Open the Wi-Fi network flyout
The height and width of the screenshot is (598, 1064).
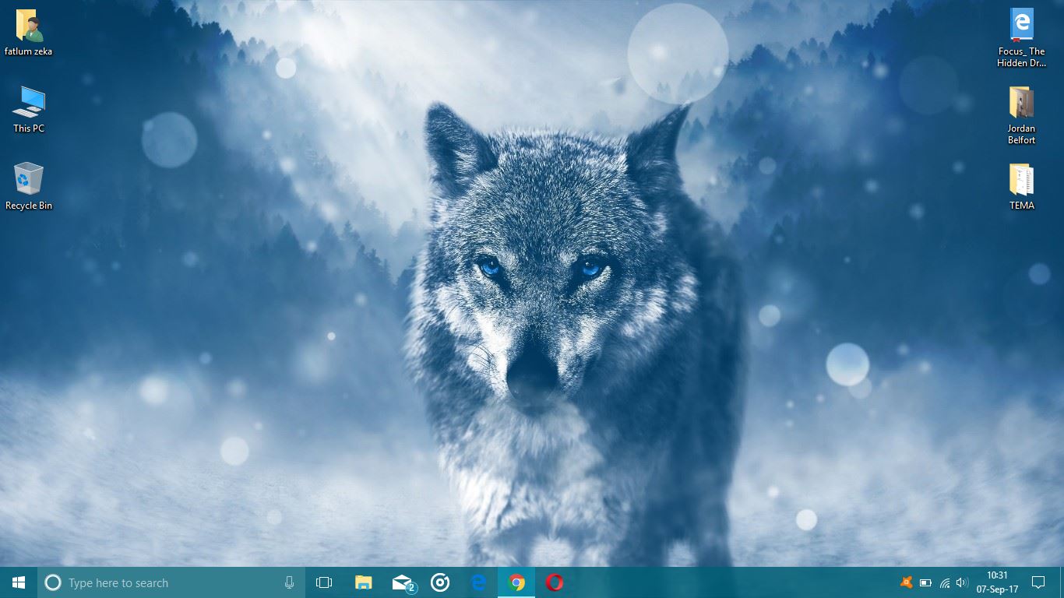click(x=945, y=582)
